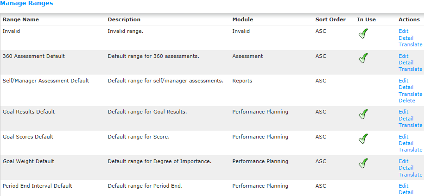Screen dimensions: 424x196
Task: Click the In Use checkmark for Goal Results Default
Action: tap(363, 114)
